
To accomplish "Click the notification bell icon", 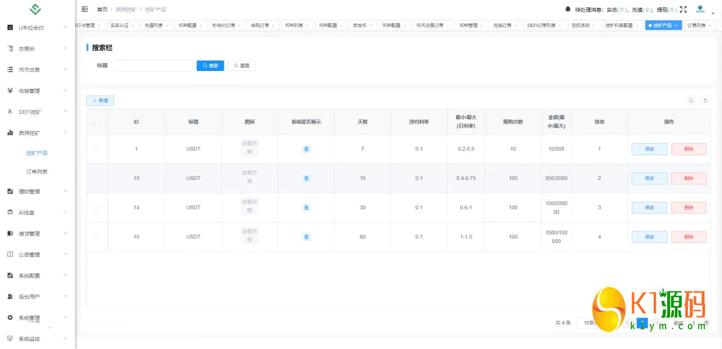I will (567, 9).
